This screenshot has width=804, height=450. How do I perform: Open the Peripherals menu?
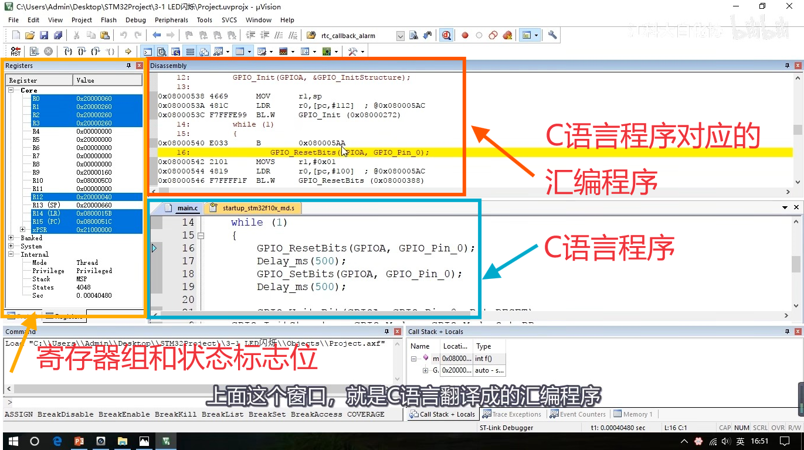(171, 20)
